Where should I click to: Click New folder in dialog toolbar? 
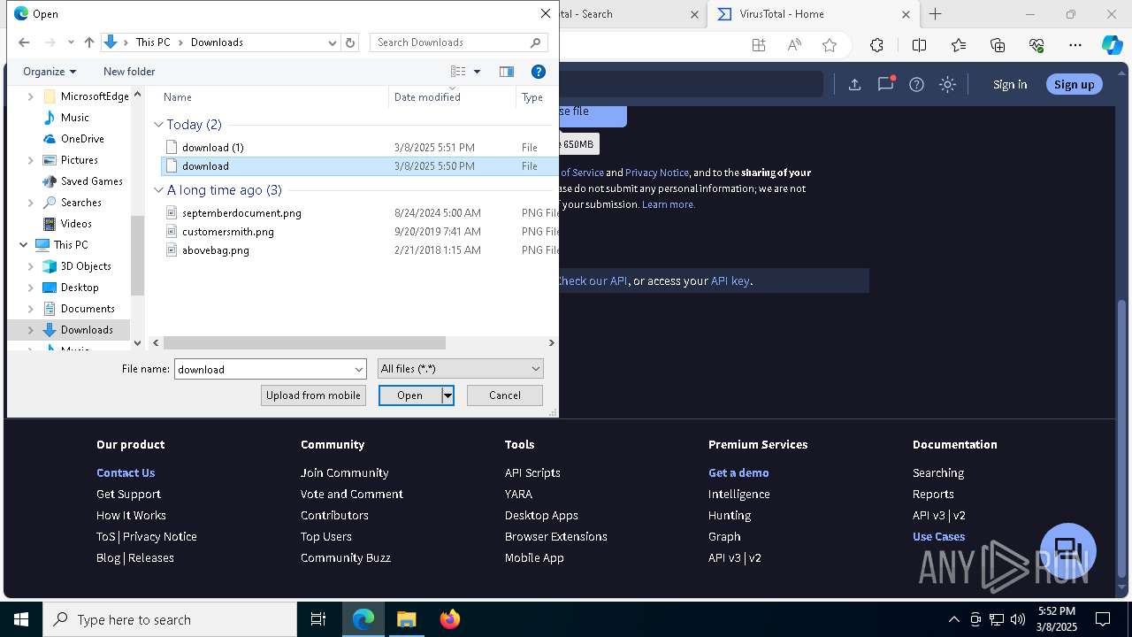129,72
